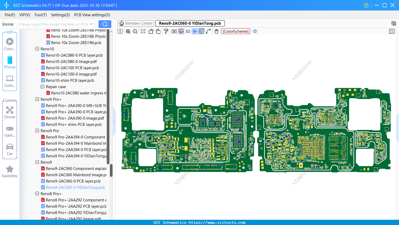Click the split view layout icon
The width and height of the screenshot is (399, 225).
120,31
